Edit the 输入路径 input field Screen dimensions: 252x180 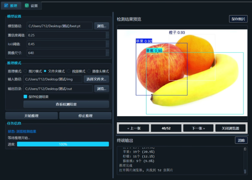(53, 79)
